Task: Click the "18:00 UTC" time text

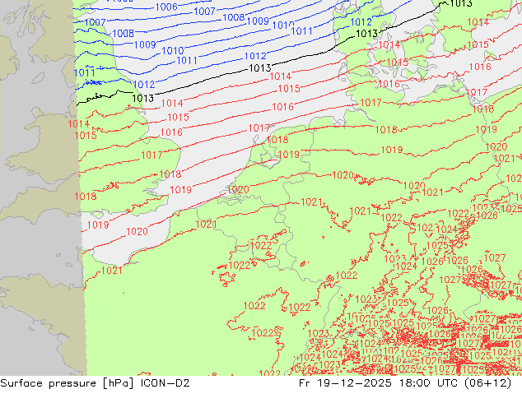Action: tap(430, 383)
